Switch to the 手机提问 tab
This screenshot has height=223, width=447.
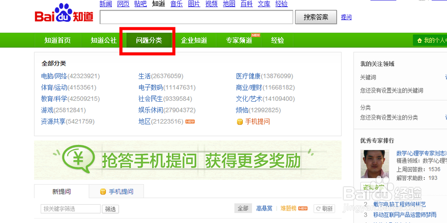117,191
